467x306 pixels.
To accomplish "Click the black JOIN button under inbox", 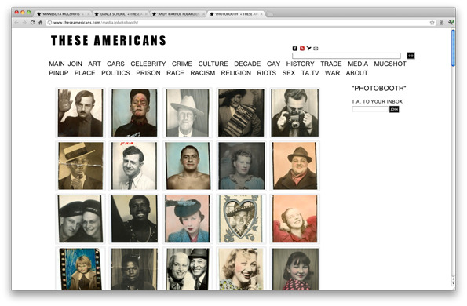I will pyautogui.click(x=394, y=109).
